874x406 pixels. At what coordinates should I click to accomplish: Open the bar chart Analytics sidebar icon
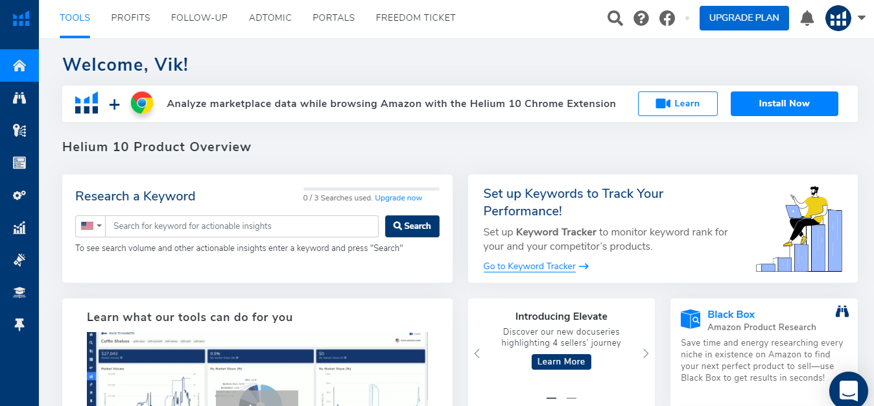click(19, 228)
